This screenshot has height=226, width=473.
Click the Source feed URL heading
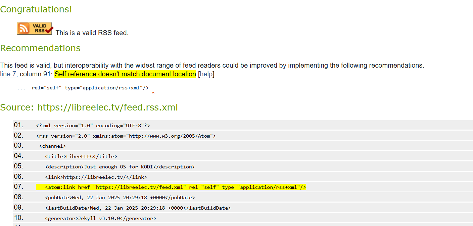(x=89, y=107)
